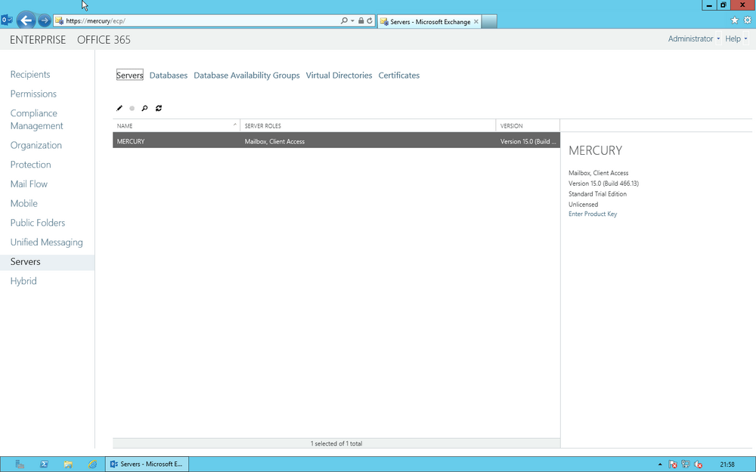Viewport: 756px width, 472px height.
Task: Reload the page using the address bar refresh icon
Action: [x=370, y=20]
